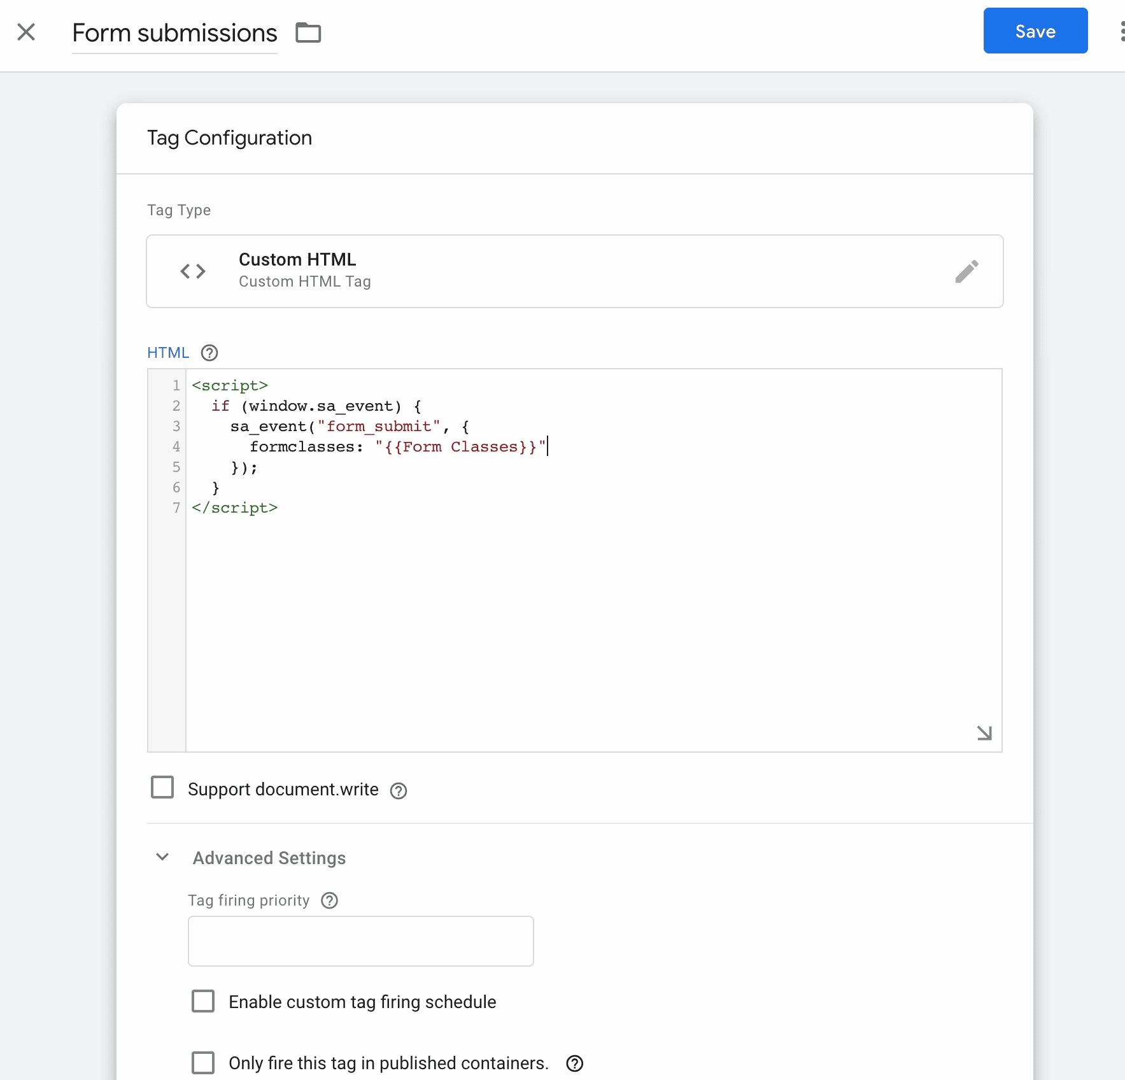
Task: Click the Custom HTML code brackets icon
Action: point(193,271)
